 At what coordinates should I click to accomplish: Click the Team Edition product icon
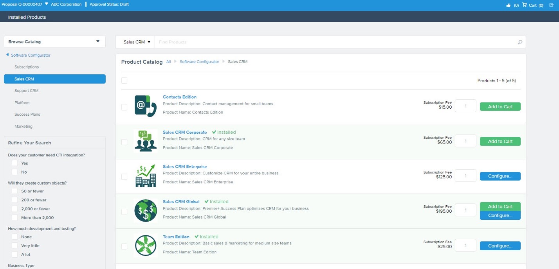pos(146,246)
